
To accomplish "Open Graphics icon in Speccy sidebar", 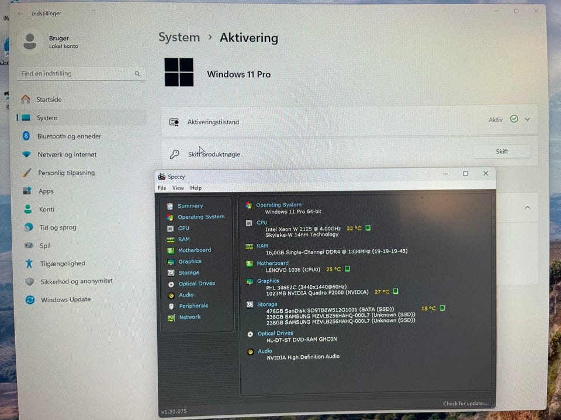I will click(x=171, y=262).
